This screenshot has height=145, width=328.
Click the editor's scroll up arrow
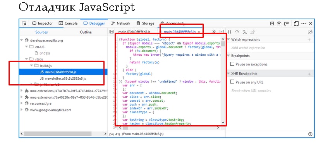click(223, 39)
